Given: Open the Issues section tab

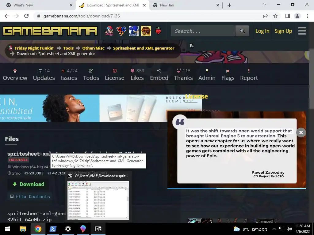Looking at the screenshot, I should pos(69,74).
